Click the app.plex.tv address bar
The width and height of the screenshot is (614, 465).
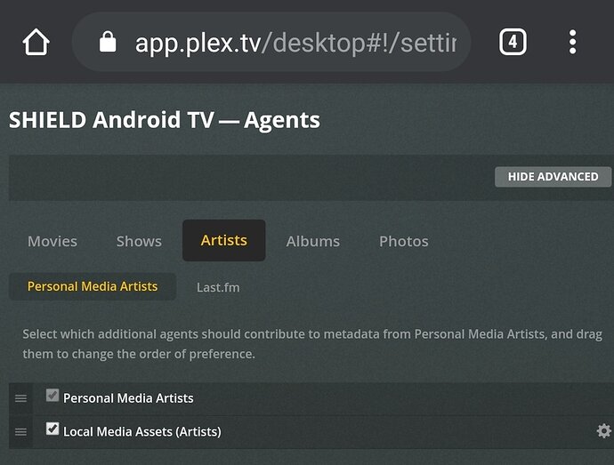pyautogui.click(x=271, y=42)
